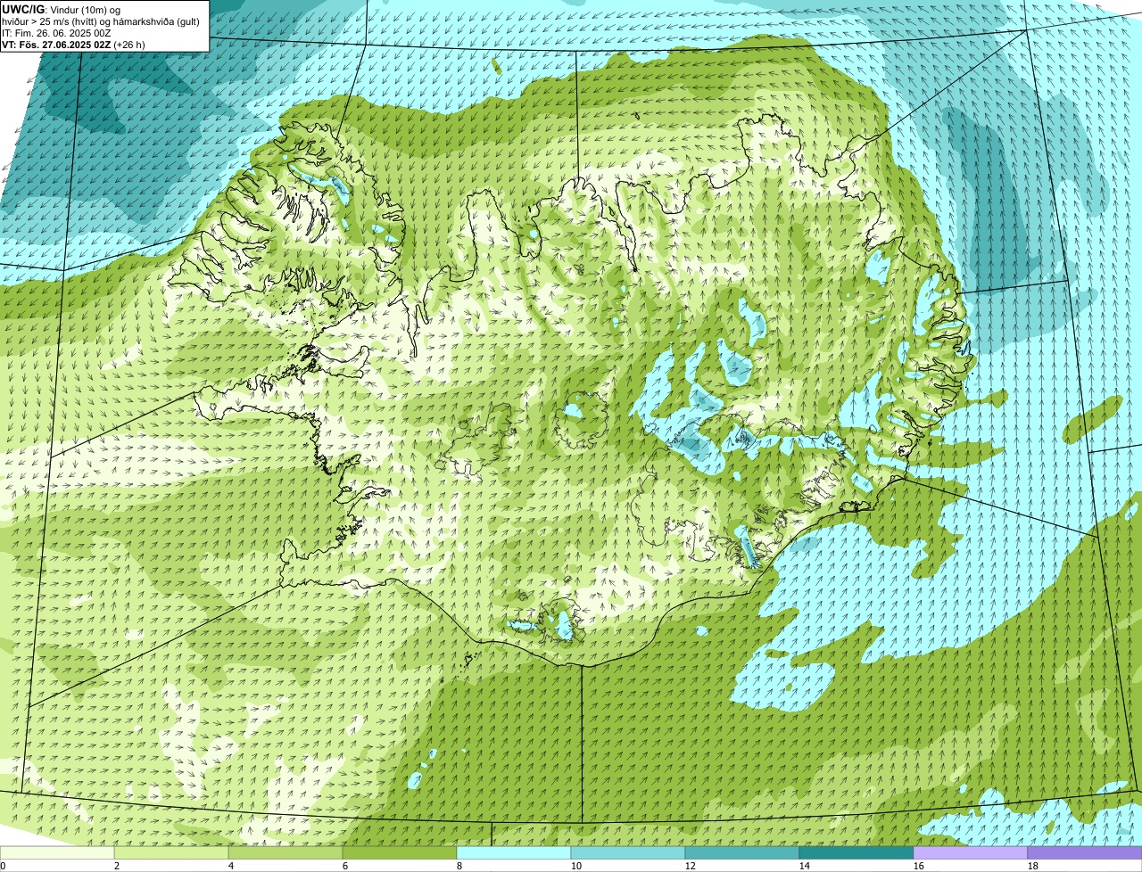Click the 10–12 m/s light teal legend swatch

pyautogui.click(x=628, y=852)
